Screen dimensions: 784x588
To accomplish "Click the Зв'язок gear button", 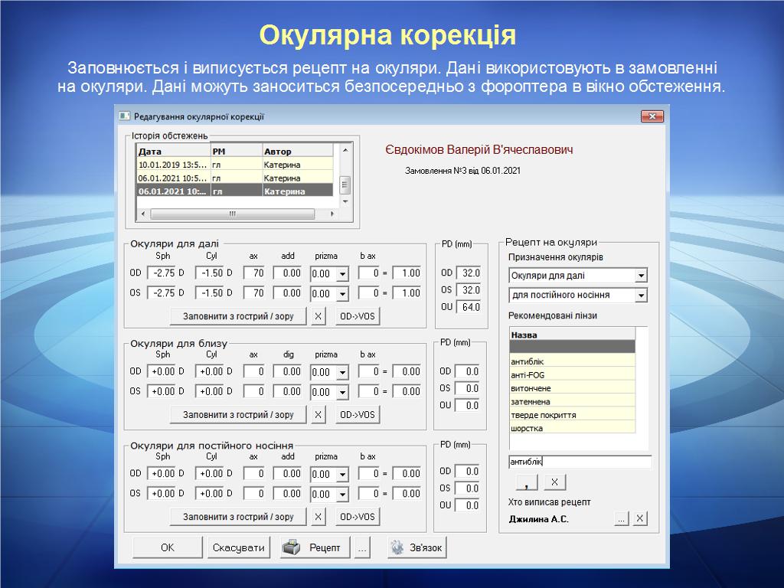I will point(417,548).
